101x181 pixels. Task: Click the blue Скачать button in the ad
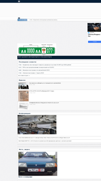(95, 42)
